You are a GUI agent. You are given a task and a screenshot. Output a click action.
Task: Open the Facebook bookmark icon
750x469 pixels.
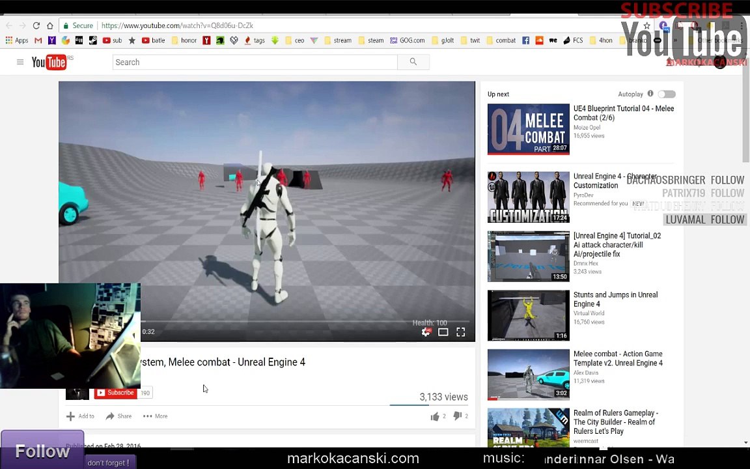[x=525, y=40]
